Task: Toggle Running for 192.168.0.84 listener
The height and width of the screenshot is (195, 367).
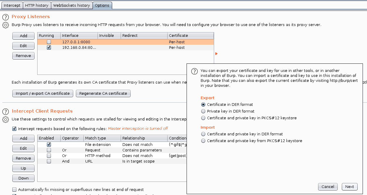Action: pyautogui.click(x=49, y=47)
